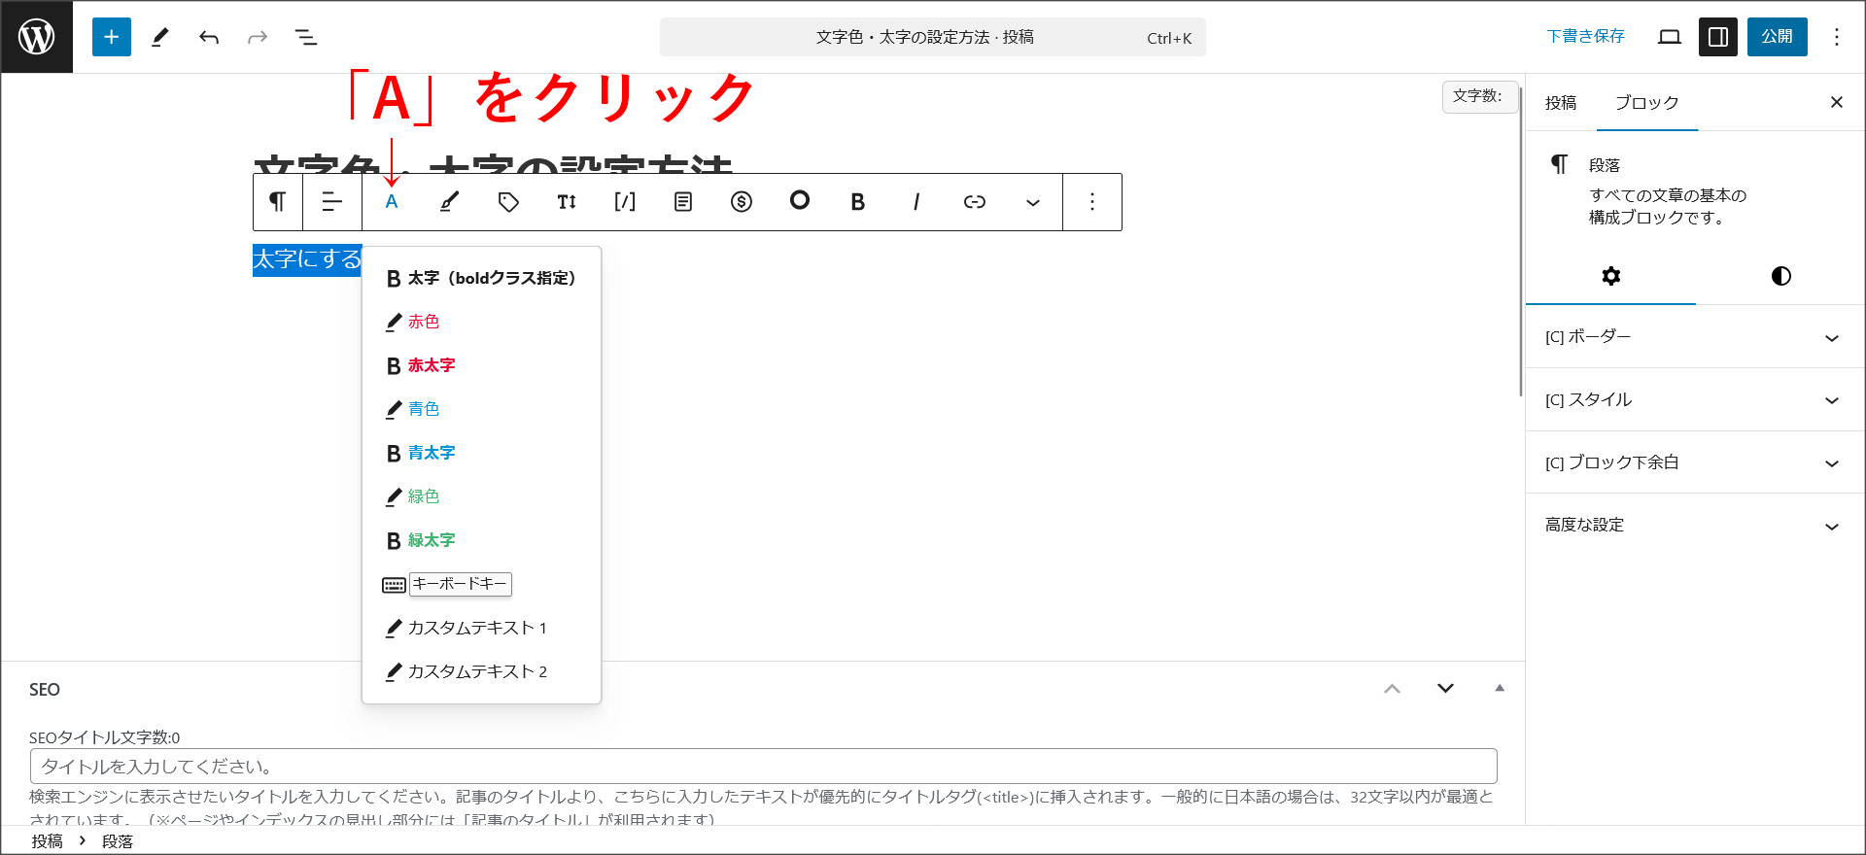Change the paragraph block type
1866x855 pixels.
coord(278,202)
